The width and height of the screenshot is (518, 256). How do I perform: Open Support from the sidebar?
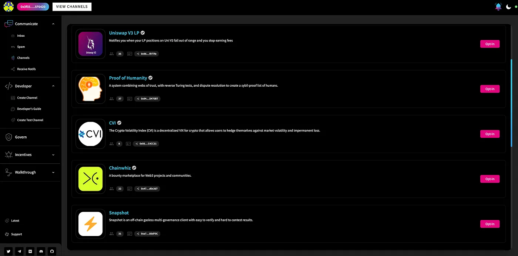coord(16,234)
